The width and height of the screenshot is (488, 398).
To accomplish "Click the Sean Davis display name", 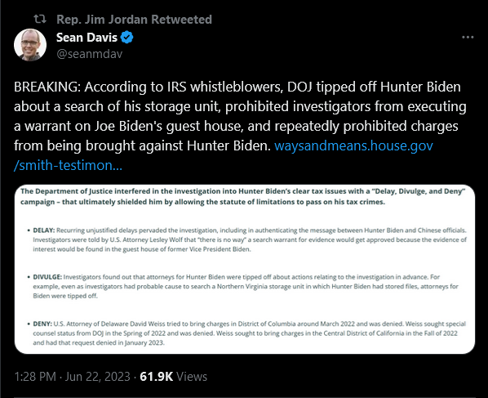I will tap(87, 38).
